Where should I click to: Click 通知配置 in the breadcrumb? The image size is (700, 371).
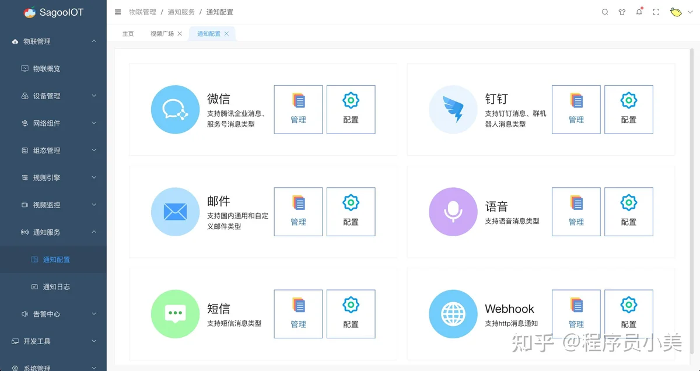click(220, 12)
